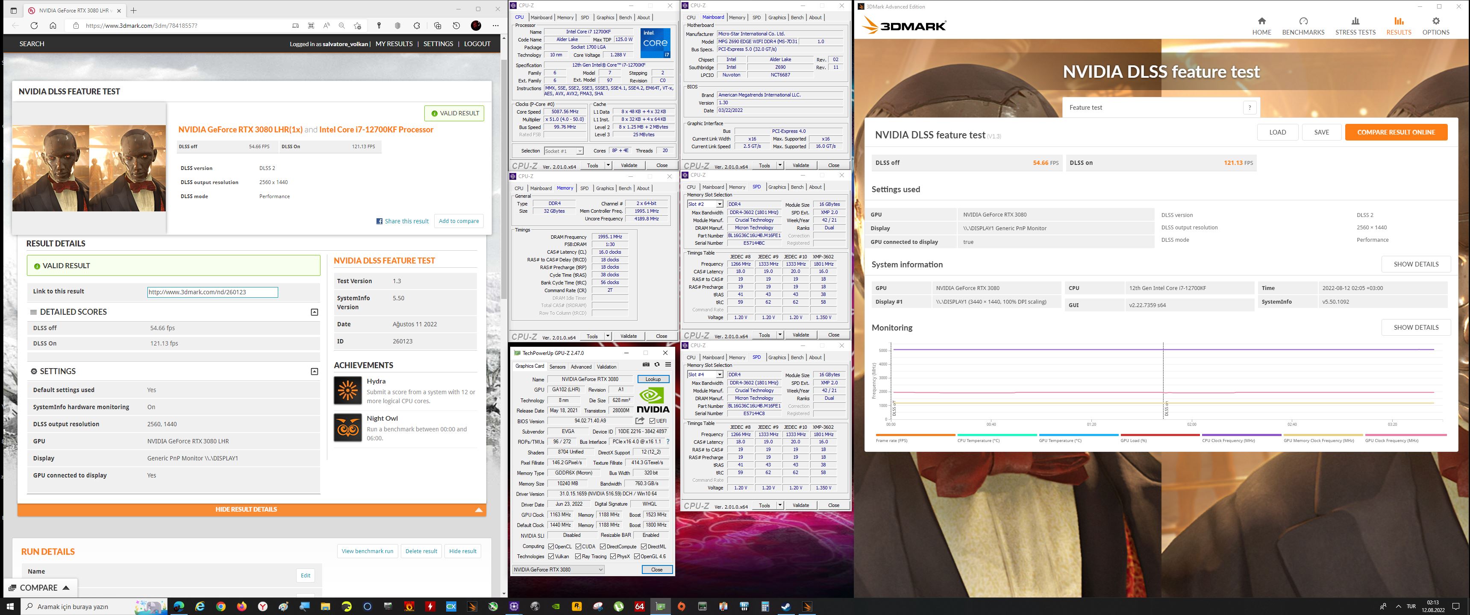This screenshot has height=615, width=1470.
Task: Click the Bus Interface question mark in GPU-Z
Action: tap(667, 442)
